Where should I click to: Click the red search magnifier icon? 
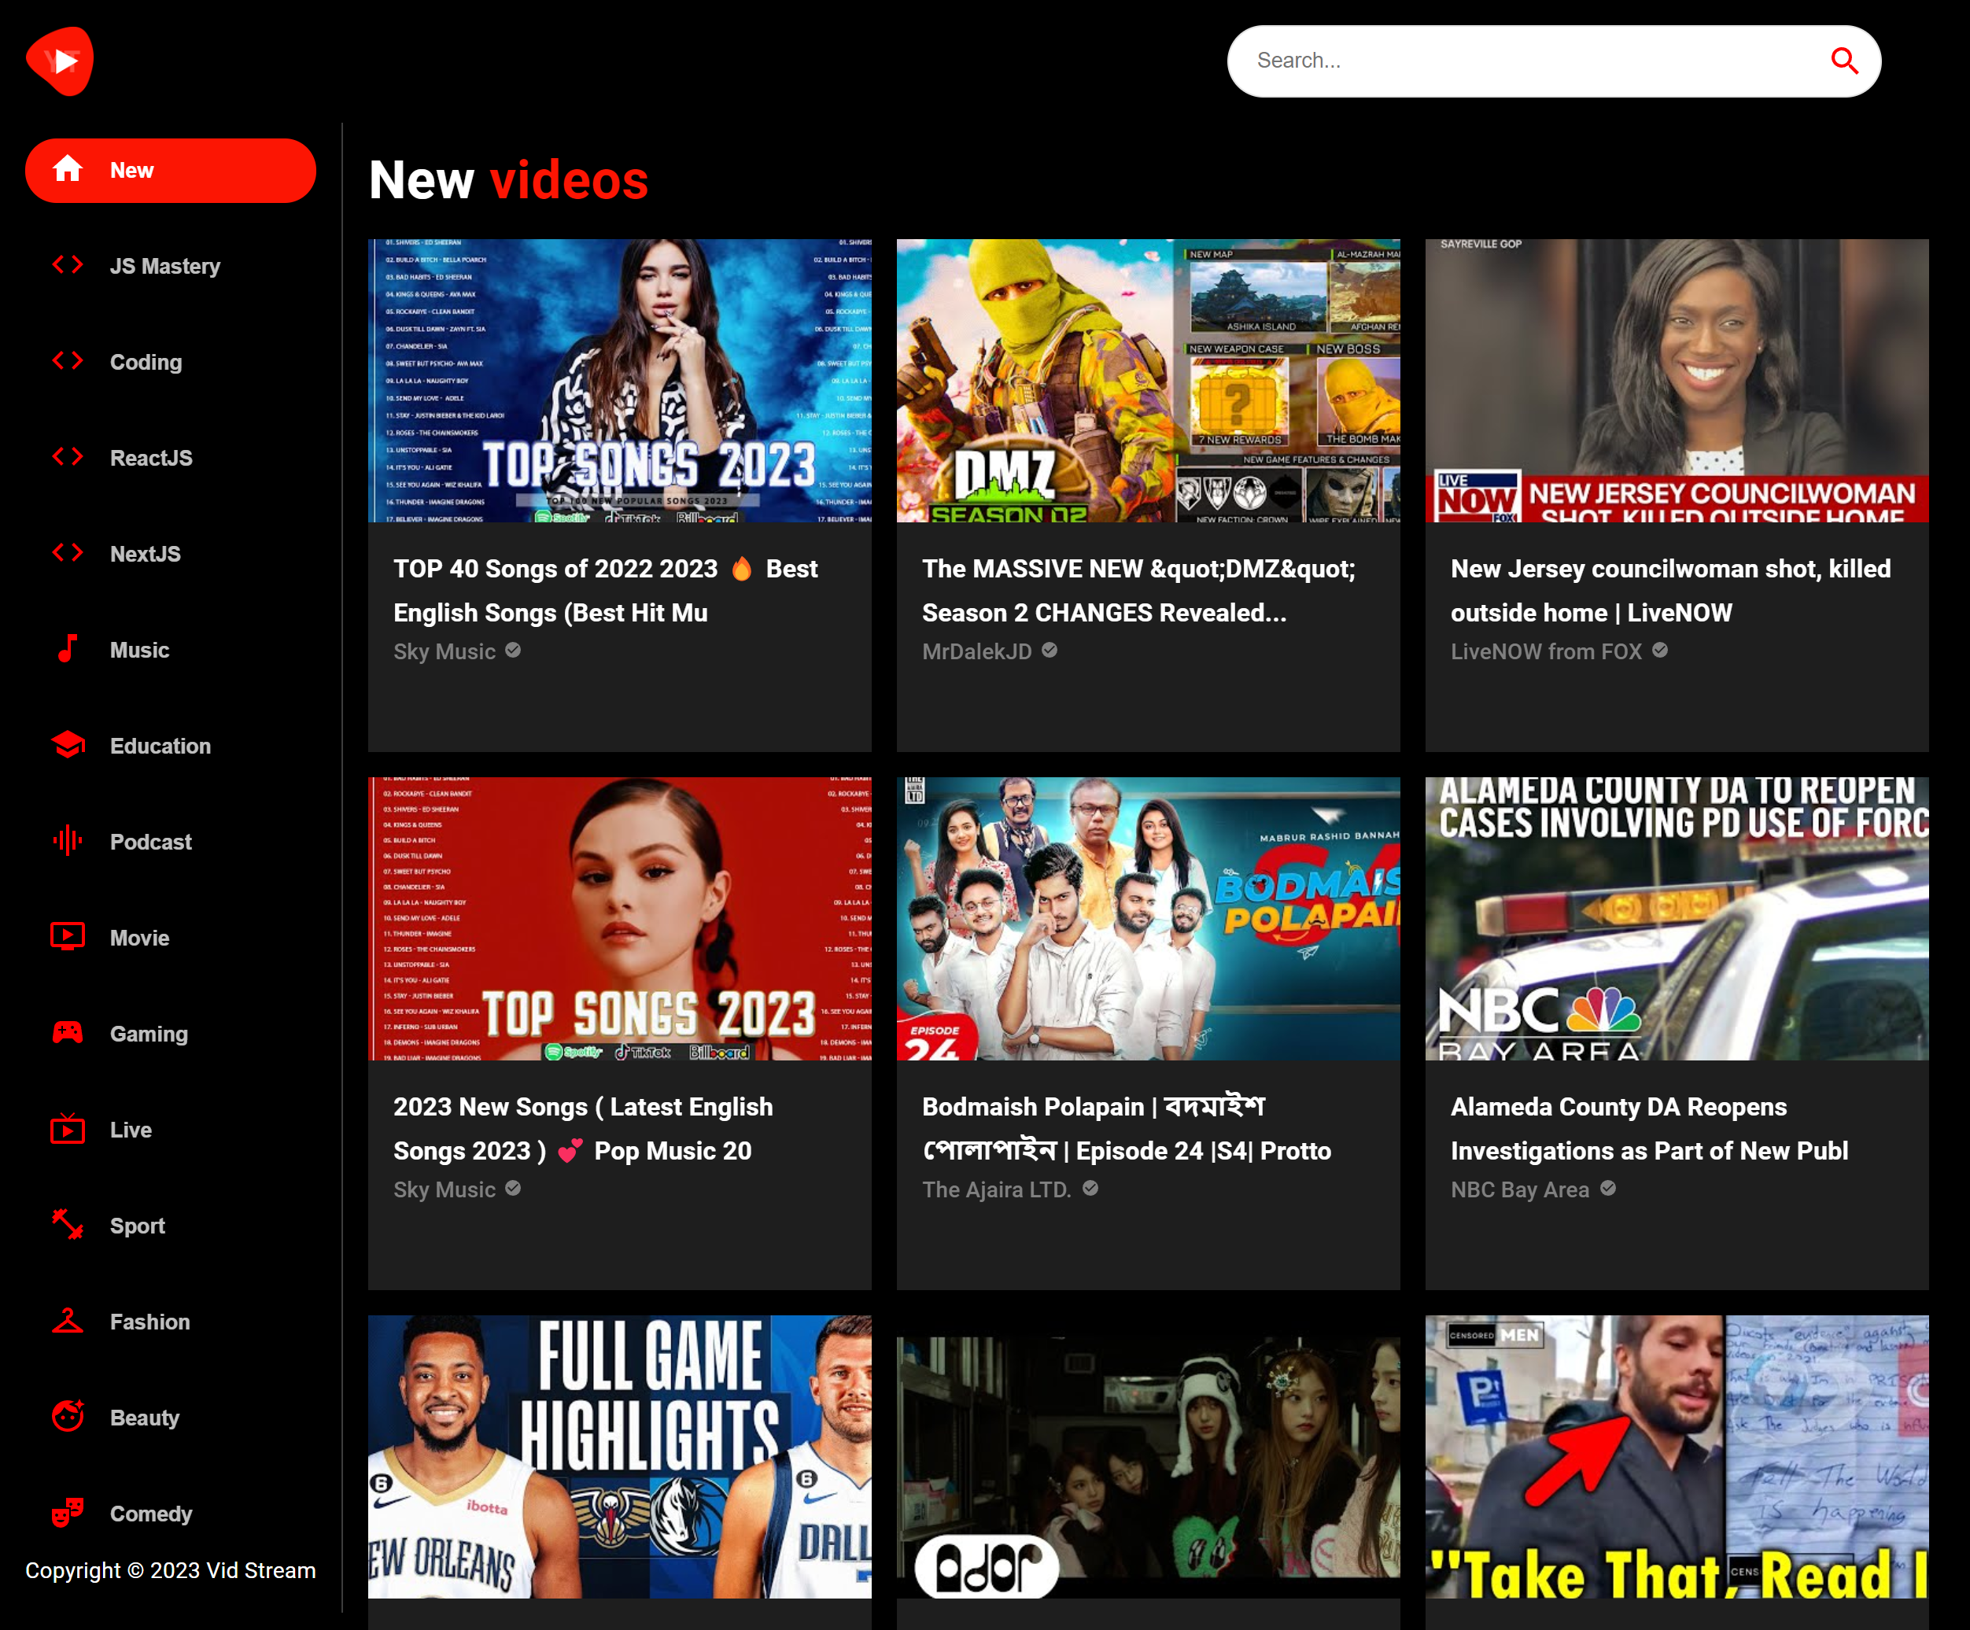coord(1843,61)
